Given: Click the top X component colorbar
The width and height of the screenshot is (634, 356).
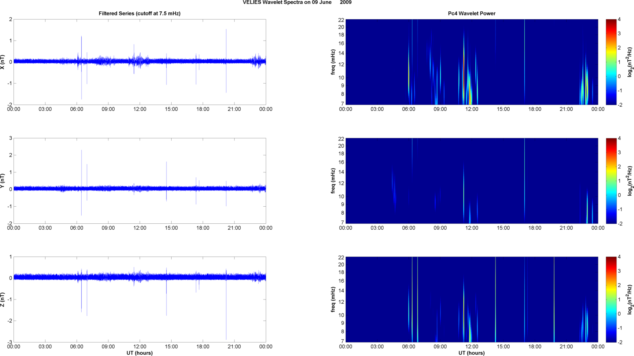Looking at the screenshot, I should point(611,62).
